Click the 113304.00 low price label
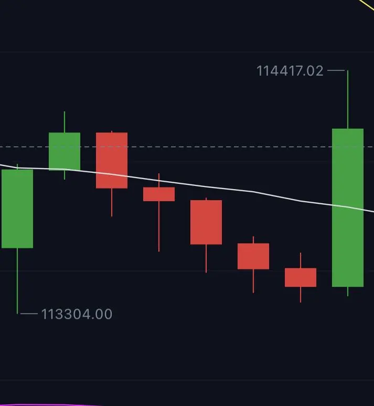This screenshot has width=374, height=406. click(x=77, y=314)
